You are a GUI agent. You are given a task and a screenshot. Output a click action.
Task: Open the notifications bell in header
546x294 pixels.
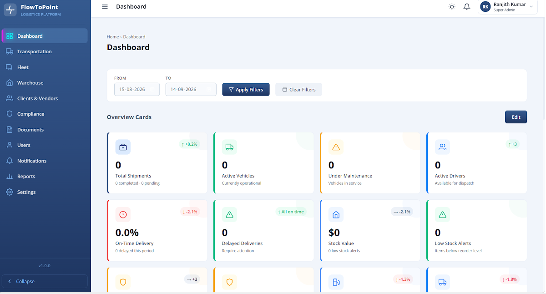coord(467,7)
